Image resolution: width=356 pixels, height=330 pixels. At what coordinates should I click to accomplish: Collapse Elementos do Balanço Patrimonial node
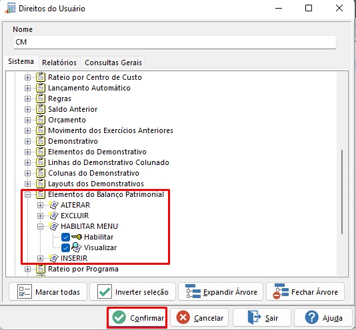pos(27,195)
